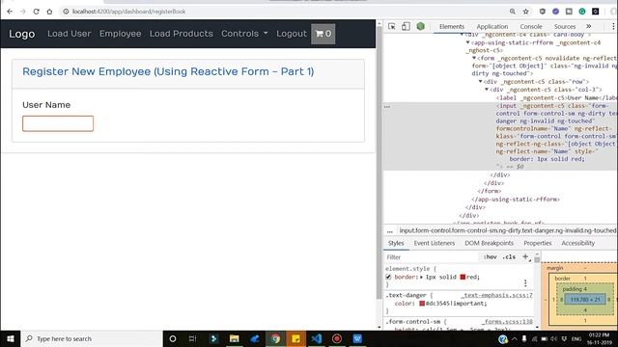Open the #dc3545 color swatch picker
This screenshot has width=618, height=347.
coord(422,304)
